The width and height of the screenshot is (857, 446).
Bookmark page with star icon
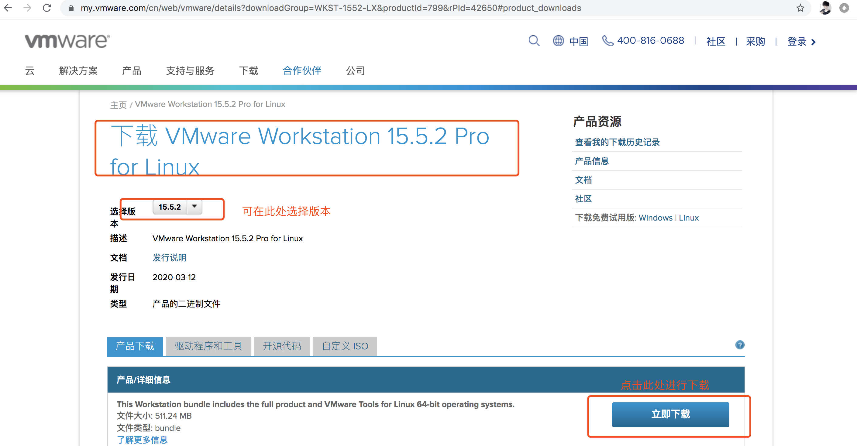(x=800, y=8)
